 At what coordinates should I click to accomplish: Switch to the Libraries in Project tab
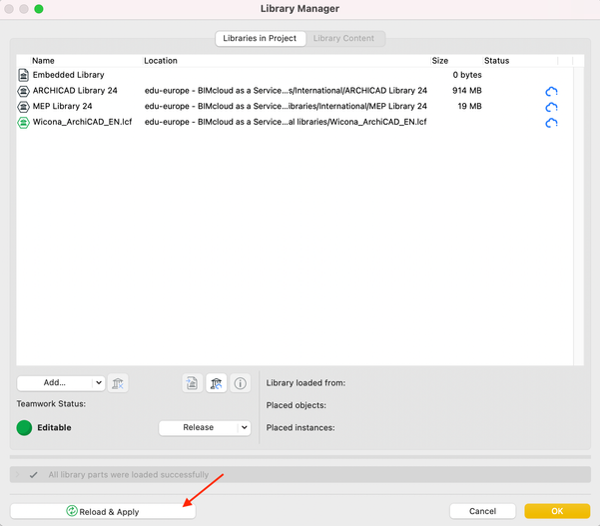[x=261, y=38]
